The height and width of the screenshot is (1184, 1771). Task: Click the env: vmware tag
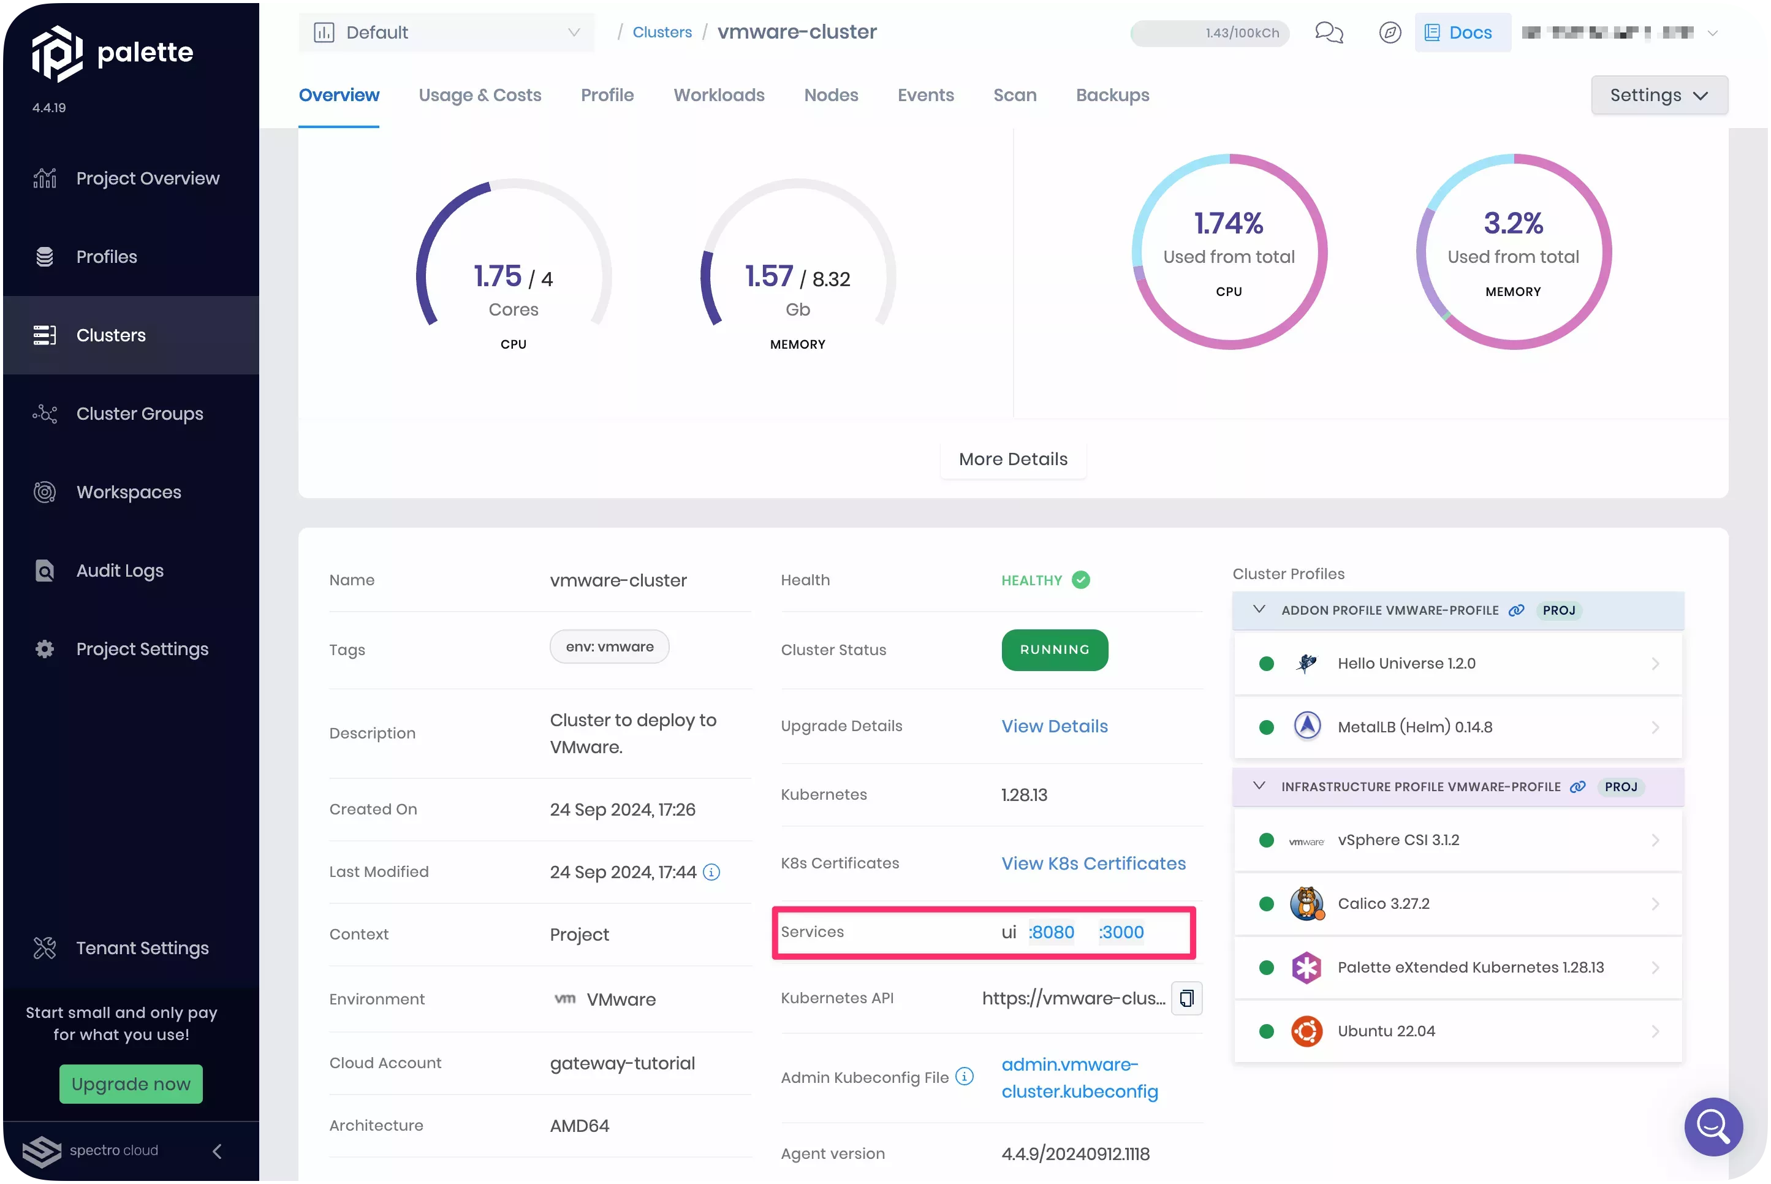609,647
